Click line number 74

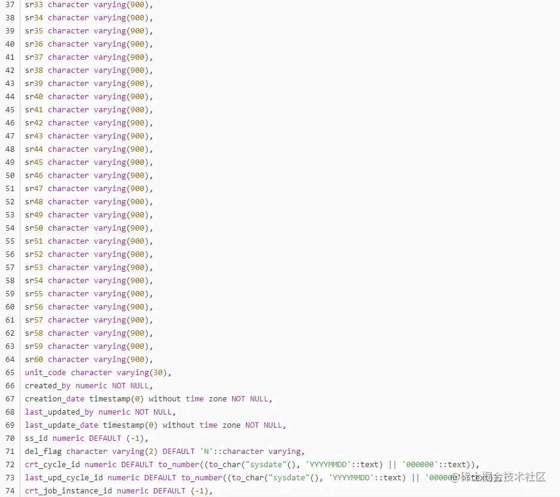coord(10,491)
